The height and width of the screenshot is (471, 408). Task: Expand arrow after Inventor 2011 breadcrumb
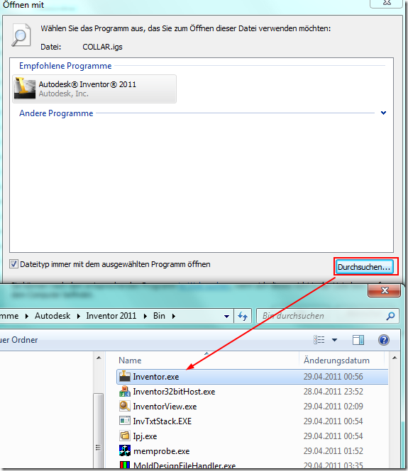coord(145,316)
